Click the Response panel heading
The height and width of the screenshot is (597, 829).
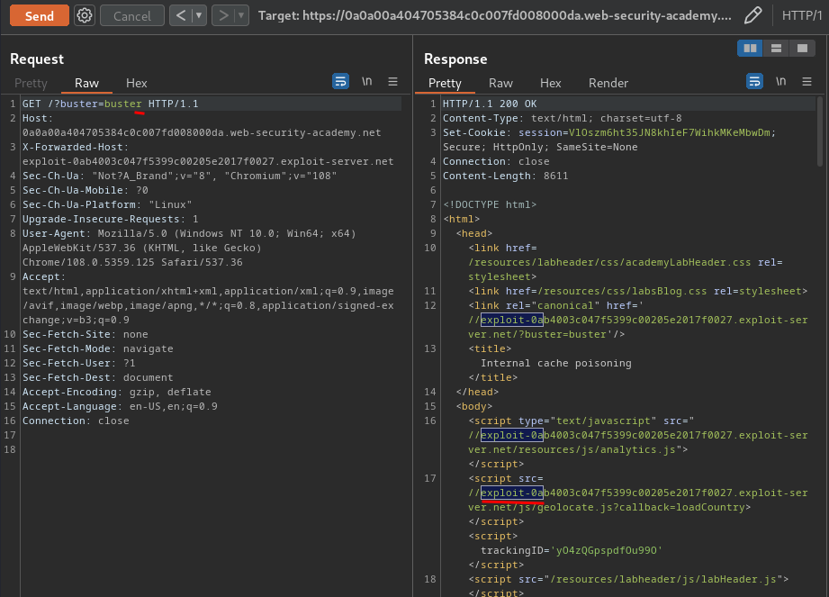point(455,59)
